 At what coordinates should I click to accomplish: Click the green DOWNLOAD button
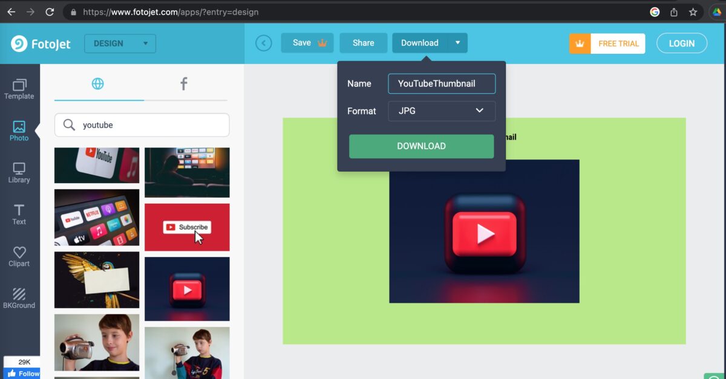(x=422, y=146)
